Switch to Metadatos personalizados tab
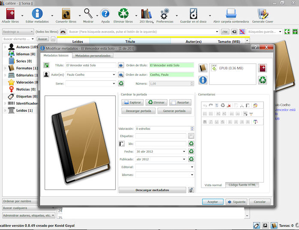This screenshot has width=299, height=230. pos(93,56)
